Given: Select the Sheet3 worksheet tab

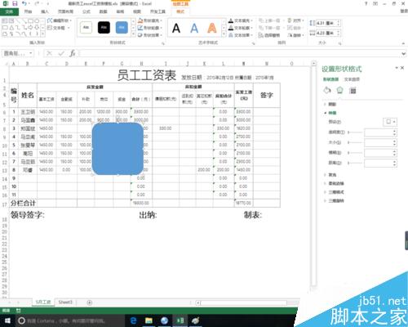Looking at the screenshot, I should pyautogui.click(x=65, y=302).
